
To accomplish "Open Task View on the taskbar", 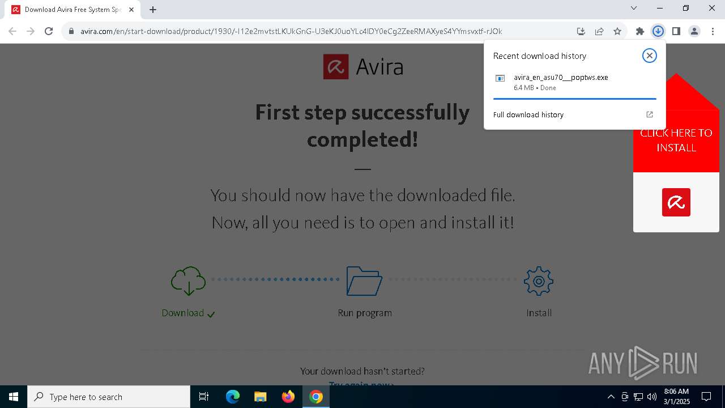I will coord(204,397).
